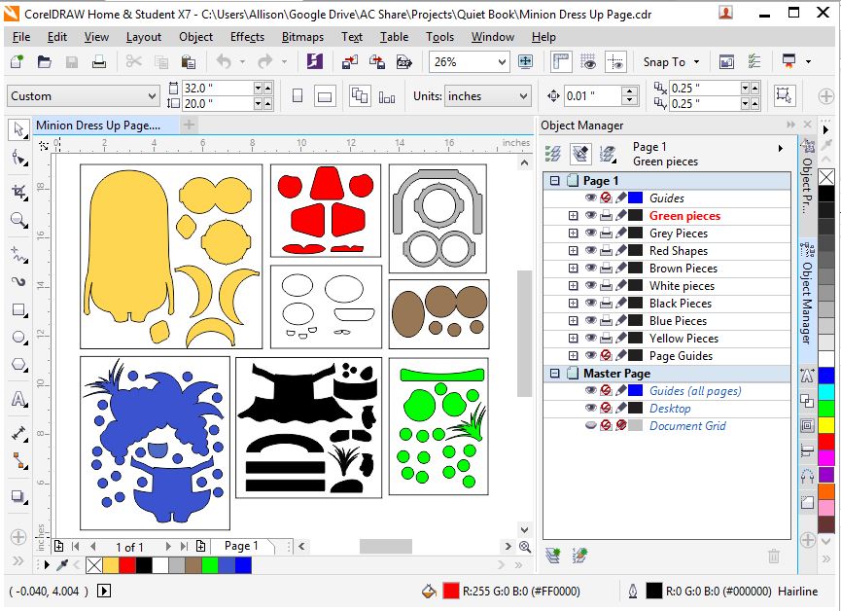The image size is (841, 611).
Task: Select the Text tool
Action: (18, 400)
